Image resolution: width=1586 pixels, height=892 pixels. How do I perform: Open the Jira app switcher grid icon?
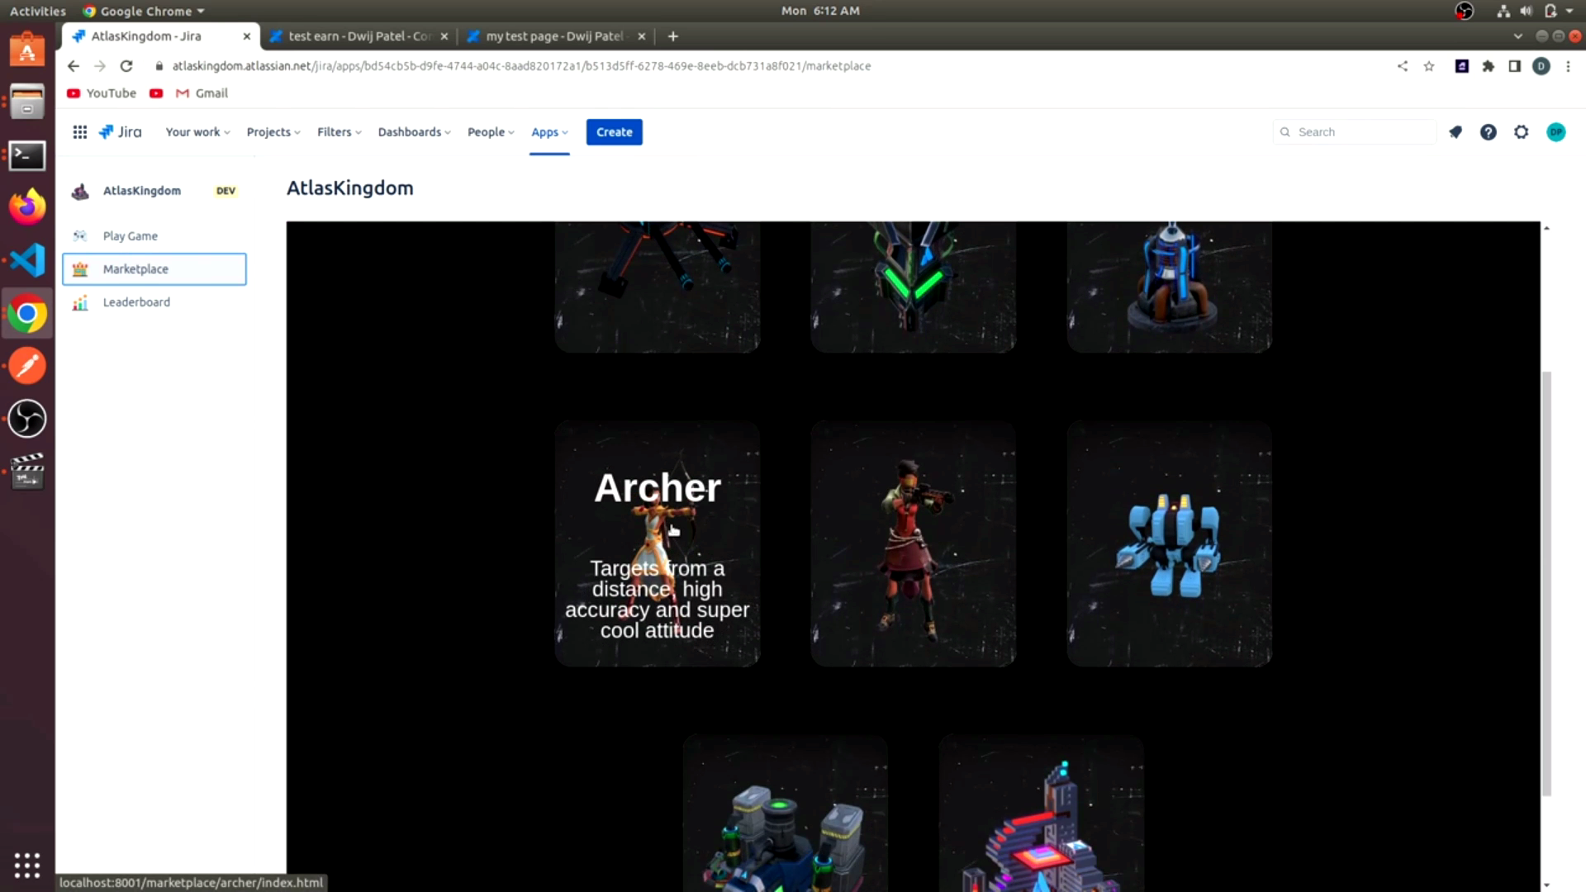click(x=79, y=132)
